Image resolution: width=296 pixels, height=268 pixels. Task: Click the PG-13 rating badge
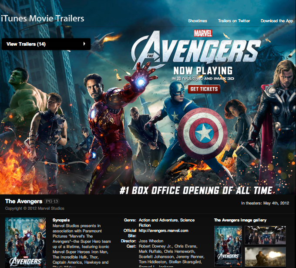pos(51,201)
